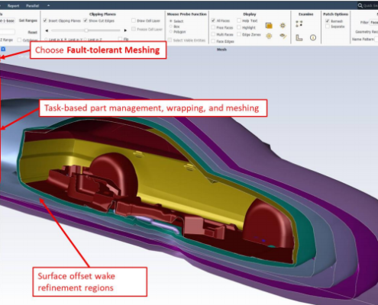378x305 pixels.
Task: Toggle the All Faces display checkbox
Action: (x=213, y=21)
